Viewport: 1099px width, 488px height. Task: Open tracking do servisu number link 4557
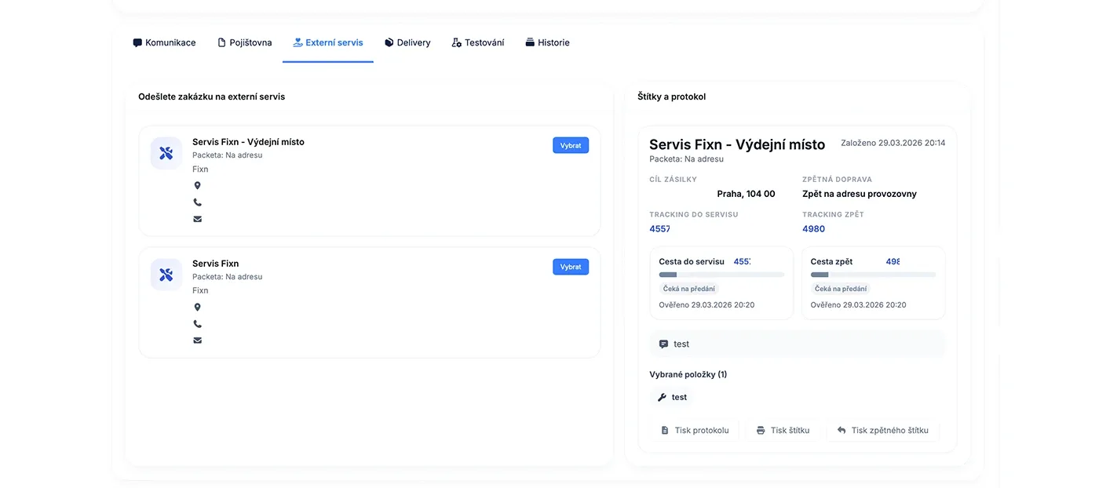pos(659,229)
